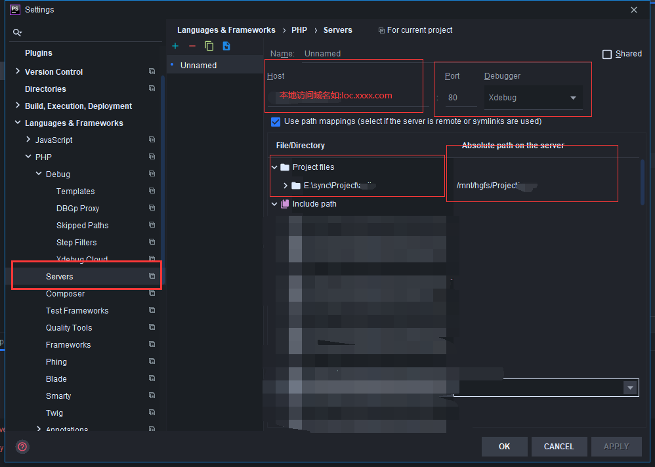Collapse the Languages & Frameworks section

(x=18, y=123)
